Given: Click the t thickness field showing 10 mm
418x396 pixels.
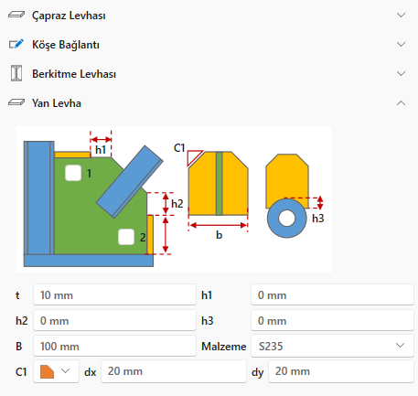Looking at the screenshot, I should click(114, 294).
